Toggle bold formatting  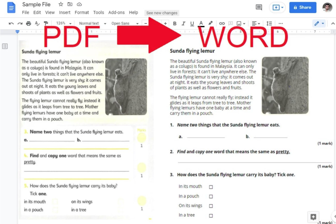(175, 23)
